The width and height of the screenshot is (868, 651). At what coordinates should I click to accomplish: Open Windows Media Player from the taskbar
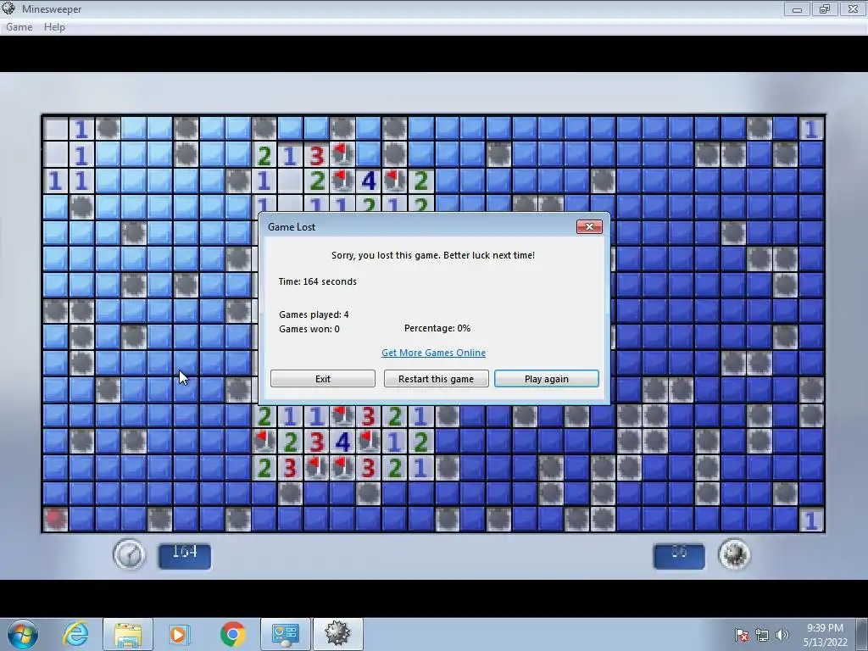pyautogui.click(x=179, y=634)
